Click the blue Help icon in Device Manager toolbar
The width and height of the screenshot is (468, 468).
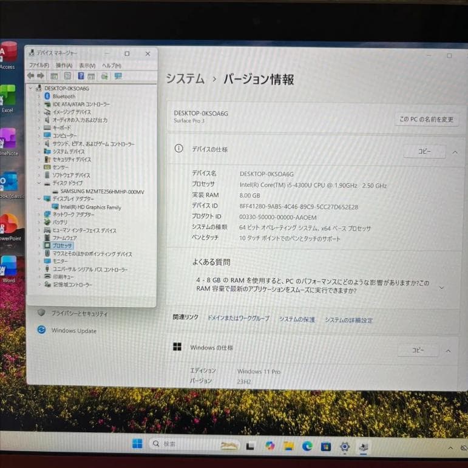tap(81, 76)
